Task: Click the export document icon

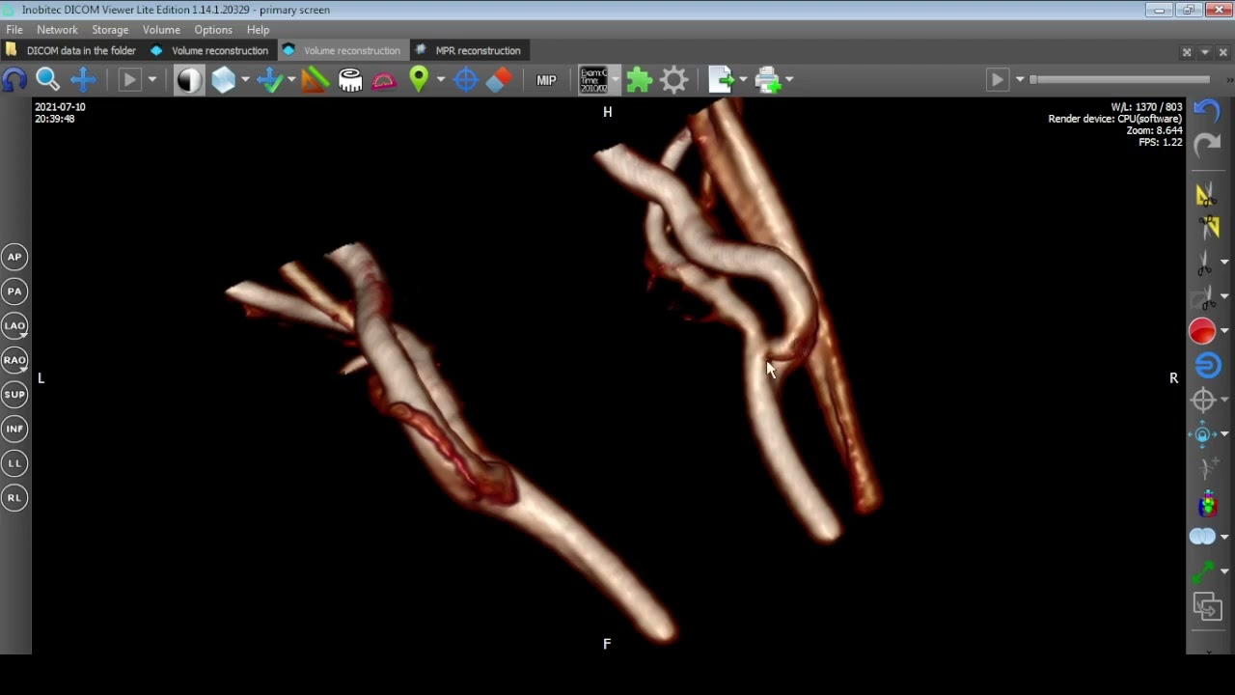Action: pos(721,80)
